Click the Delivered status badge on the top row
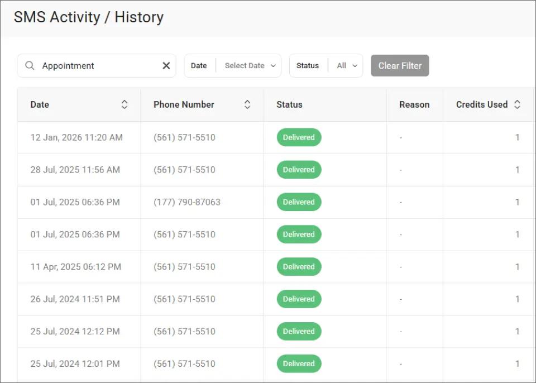Image resolution: width=536 pixels, height=383 pixels. [x=299, y=137]
